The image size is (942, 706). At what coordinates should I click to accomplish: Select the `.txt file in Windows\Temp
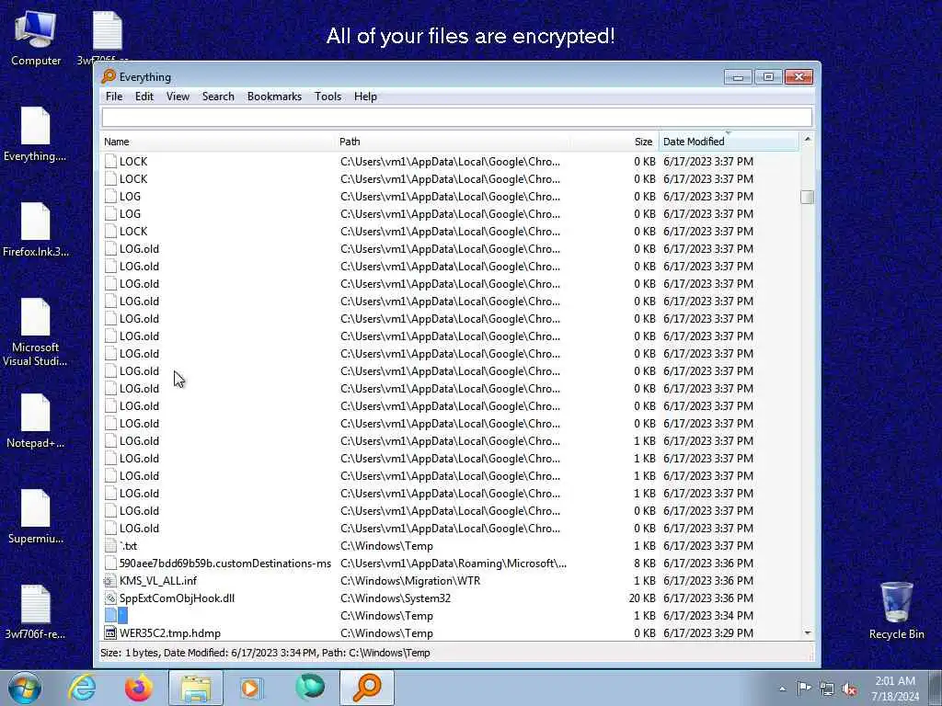pyautogui.click(x=129, y=546)
